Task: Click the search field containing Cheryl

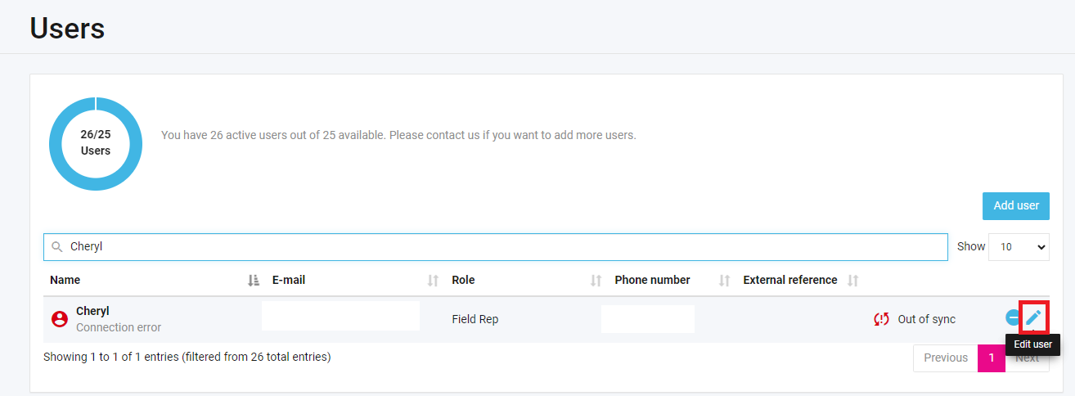Action: 496,246
